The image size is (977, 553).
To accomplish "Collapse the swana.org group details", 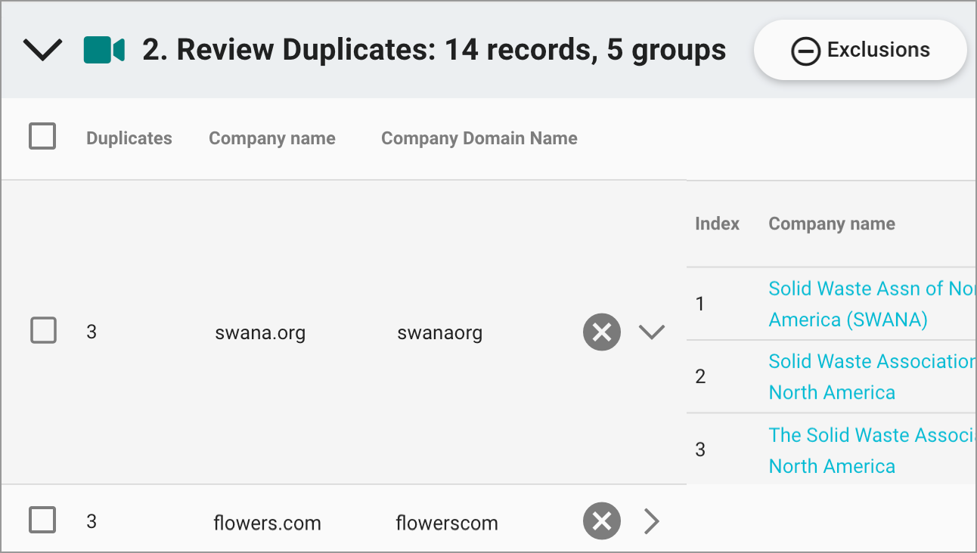I will tap(651, 332).
